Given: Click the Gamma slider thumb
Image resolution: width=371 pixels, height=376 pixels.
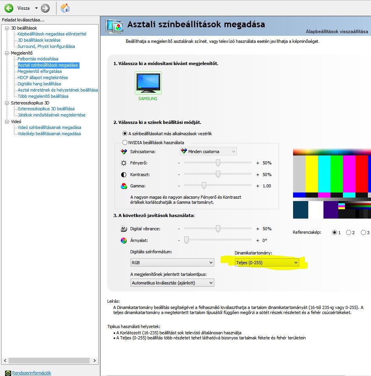Looking at the screenshot, I should click(x=204, y=185).
